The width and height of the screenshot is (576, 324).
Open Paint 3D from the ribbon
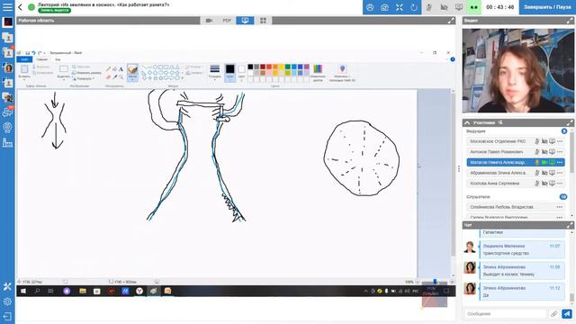pos(342,72)
